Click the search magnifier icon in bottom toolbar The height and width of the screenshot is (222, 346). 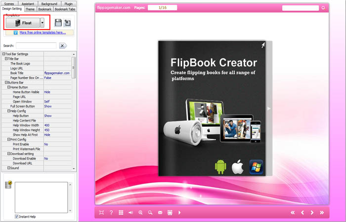point(150,213)
